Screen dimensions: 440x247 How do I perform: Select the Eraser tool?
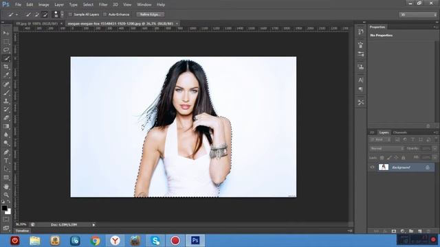[x=6, y=118]
